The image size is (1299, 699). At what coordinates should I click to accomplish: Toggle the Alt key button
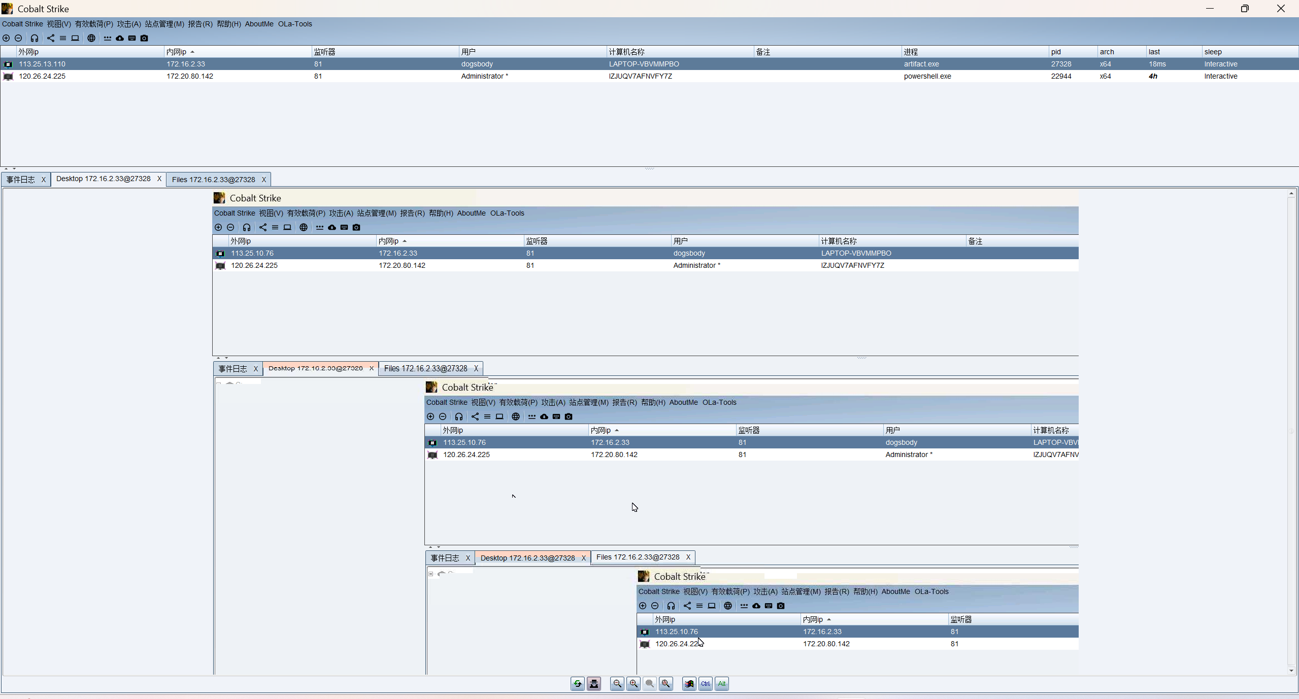[x=722, y=684]
